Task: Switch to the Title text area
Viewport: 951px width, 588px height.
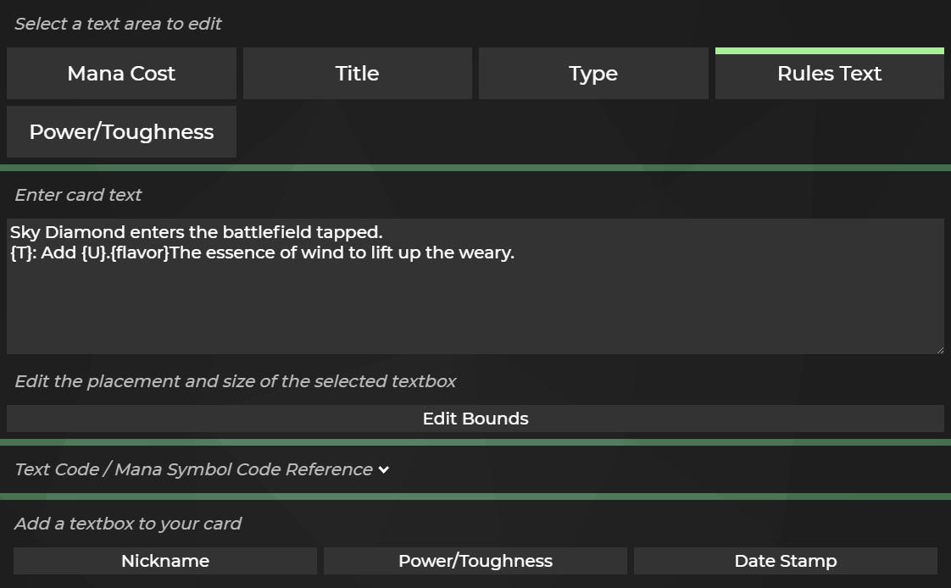Action: (357, 74)
